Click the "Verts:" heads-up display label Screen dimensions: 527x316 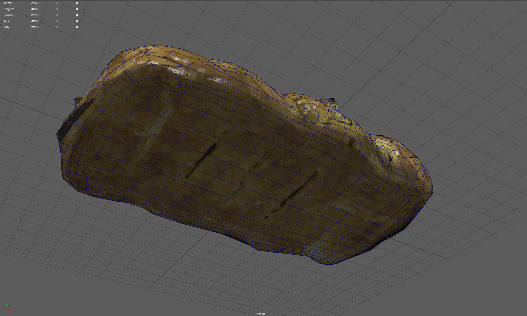pyautogui.click(x=8, y=3)
